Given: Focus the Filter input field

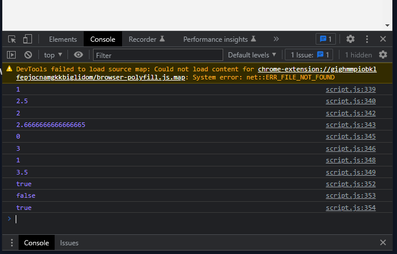Looking at the screenshot, I should pos(158,55).
